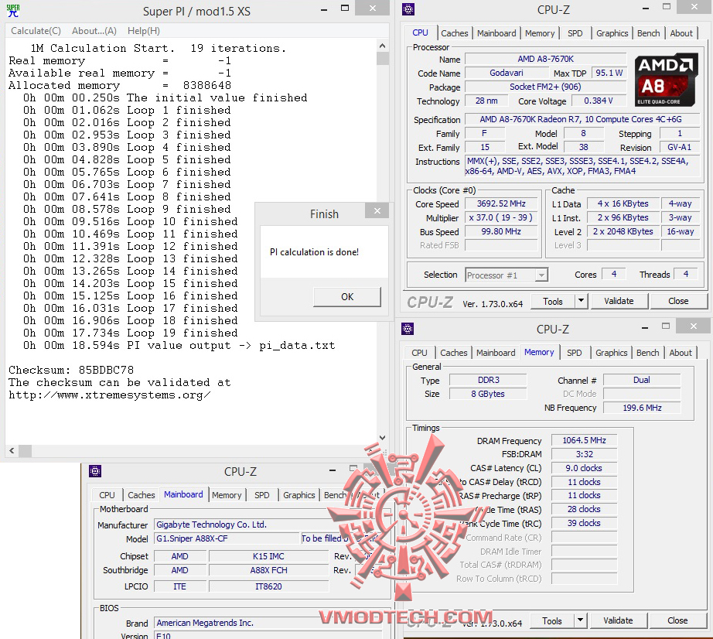
Task: Click Validate in top CPU-Z window
Action: [x=619, y=301]
